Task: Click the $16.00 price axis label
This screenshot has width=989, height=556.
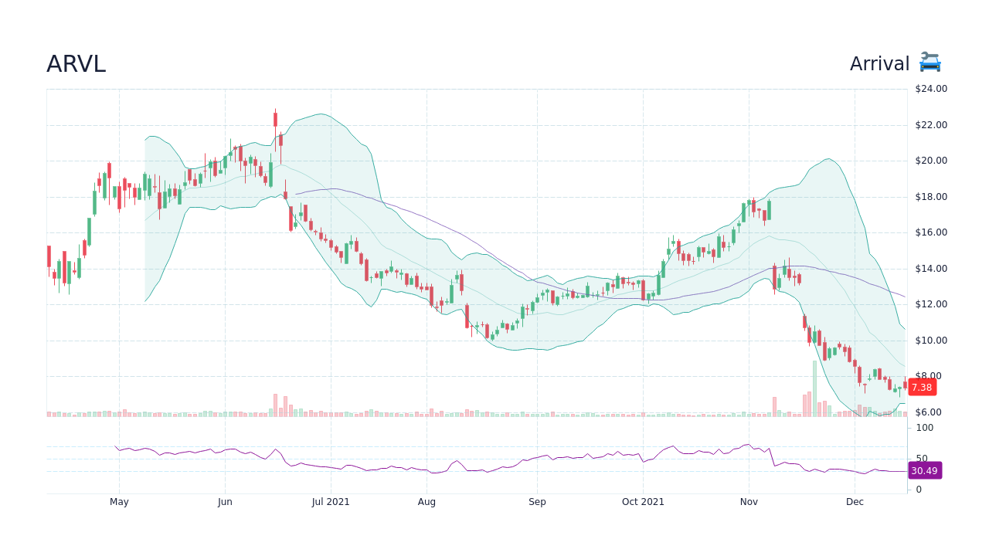Action: 931,232
